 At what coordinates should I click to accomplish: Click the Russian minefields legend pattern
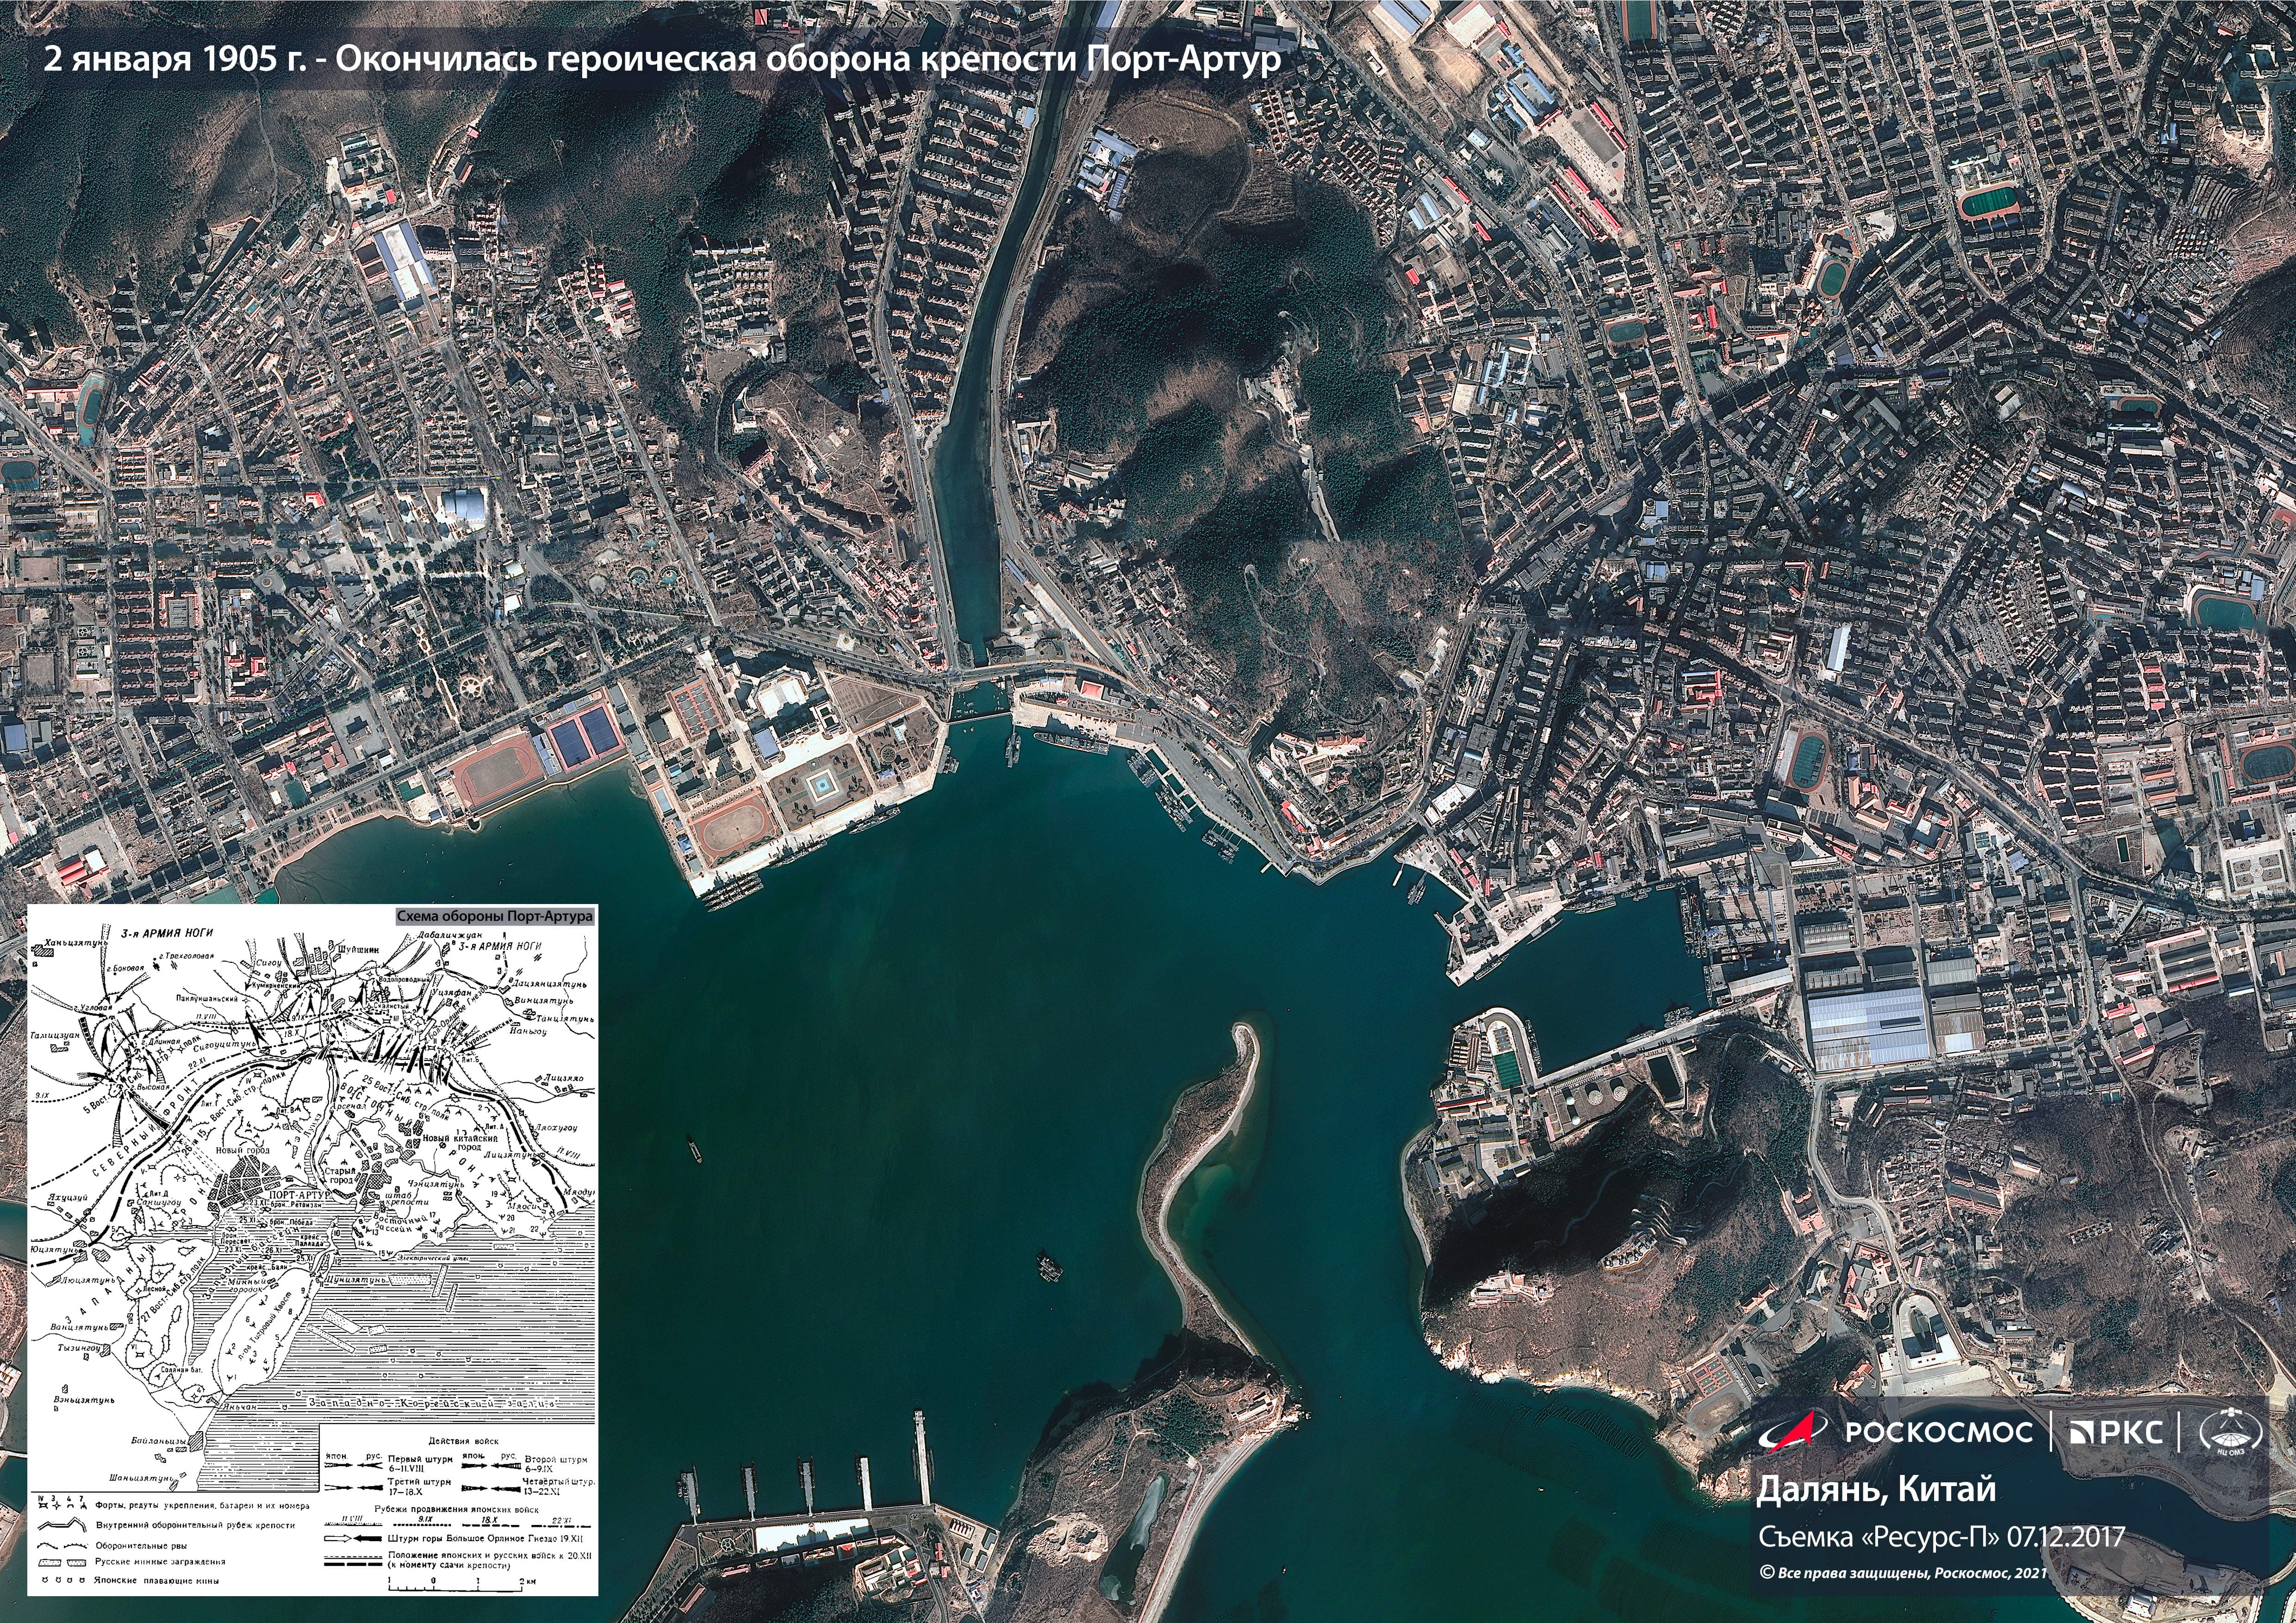click(63, 1563)
